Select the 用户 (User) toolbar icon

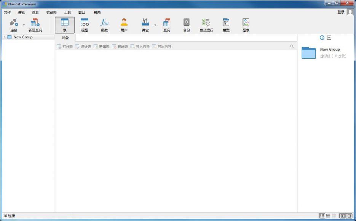124,25
